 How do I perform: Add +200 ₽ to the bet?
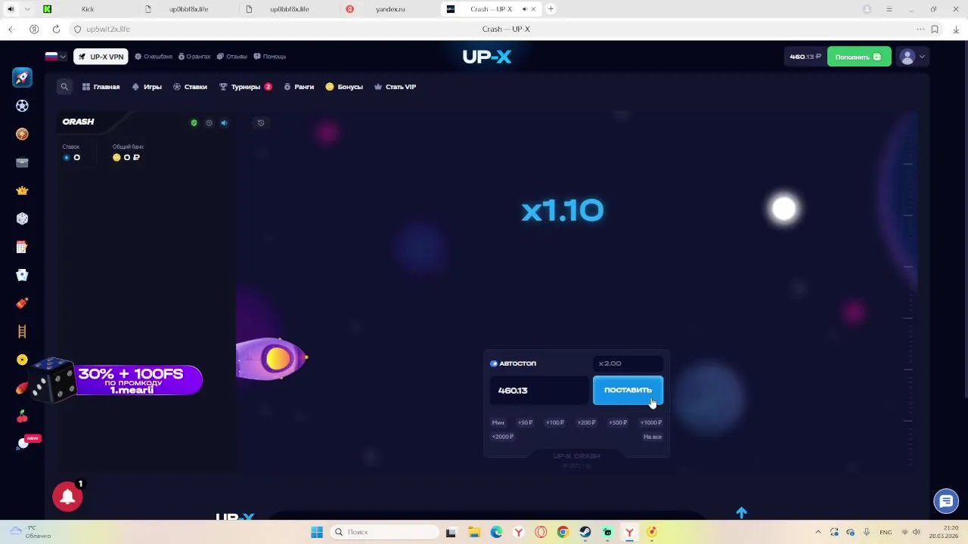(x=586, y=422)
